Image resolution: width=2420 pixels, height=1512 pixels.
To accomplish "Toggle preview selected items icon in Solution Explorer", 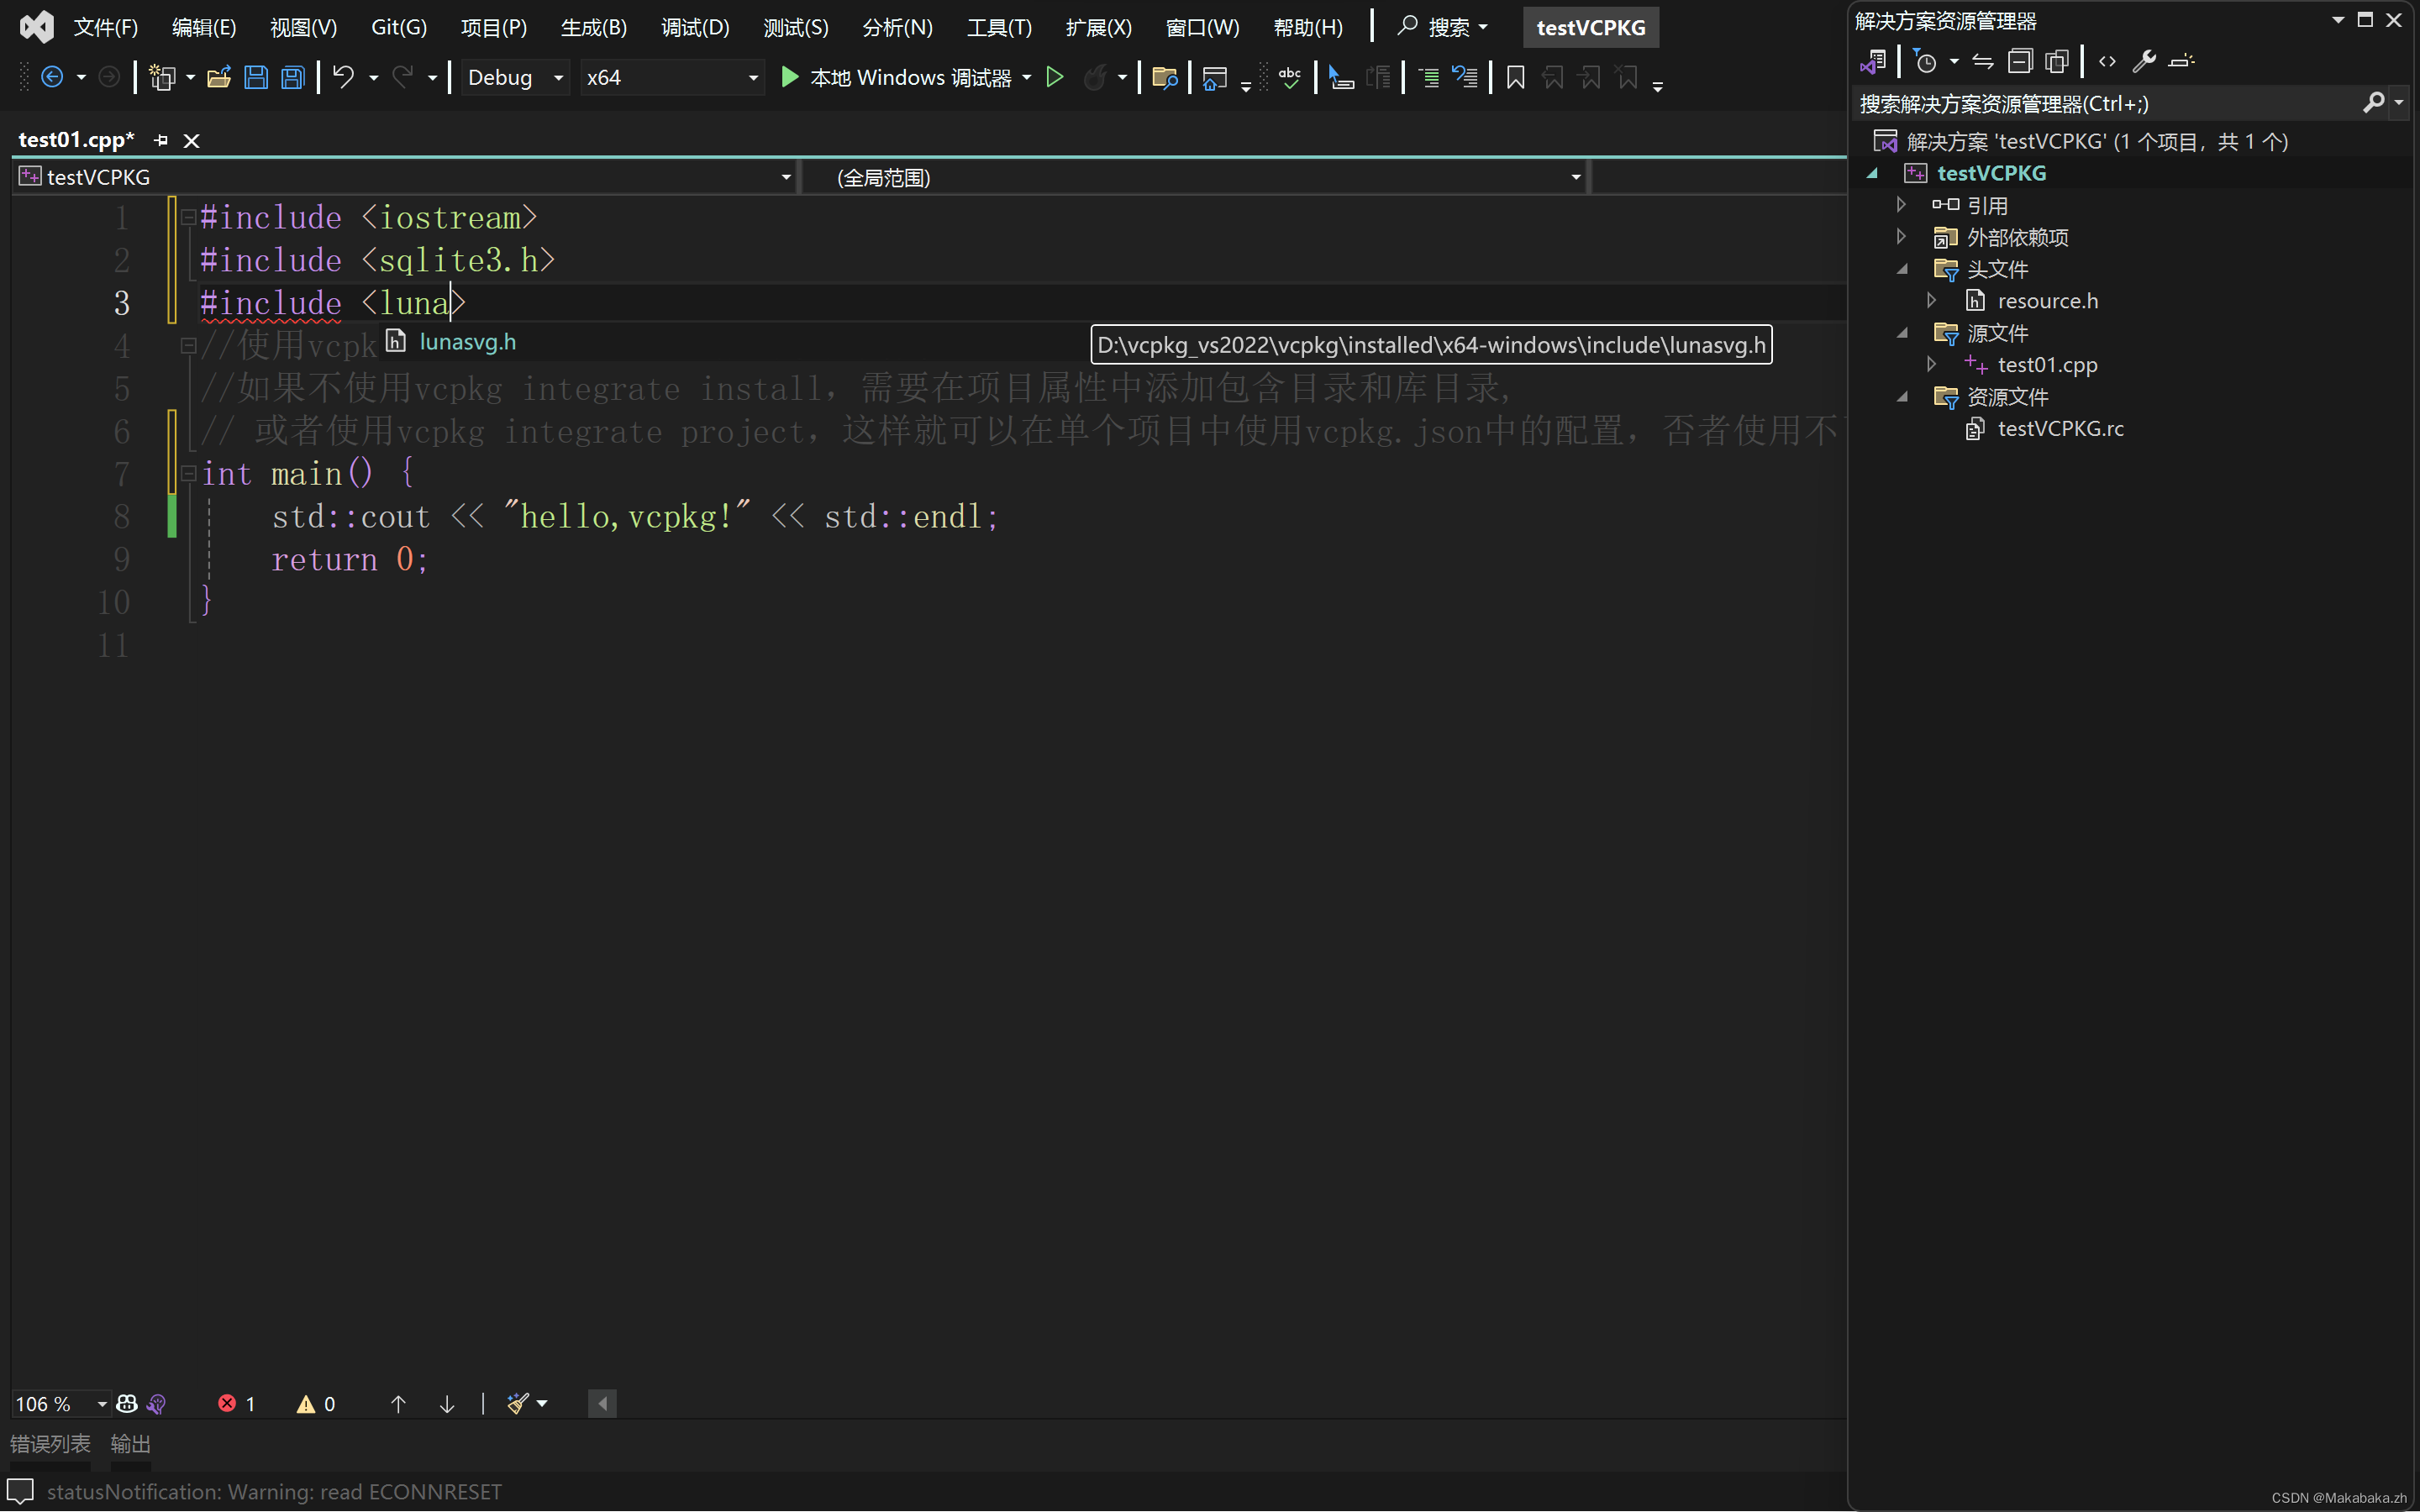I will [x=2181, y=61].
